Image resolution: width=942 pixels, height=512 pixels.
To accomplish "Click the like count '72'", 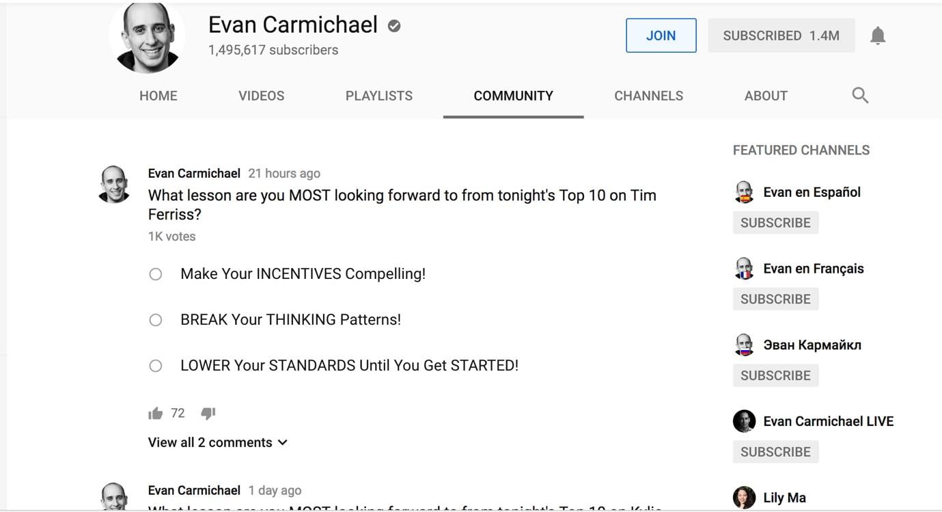I will 178,414.
